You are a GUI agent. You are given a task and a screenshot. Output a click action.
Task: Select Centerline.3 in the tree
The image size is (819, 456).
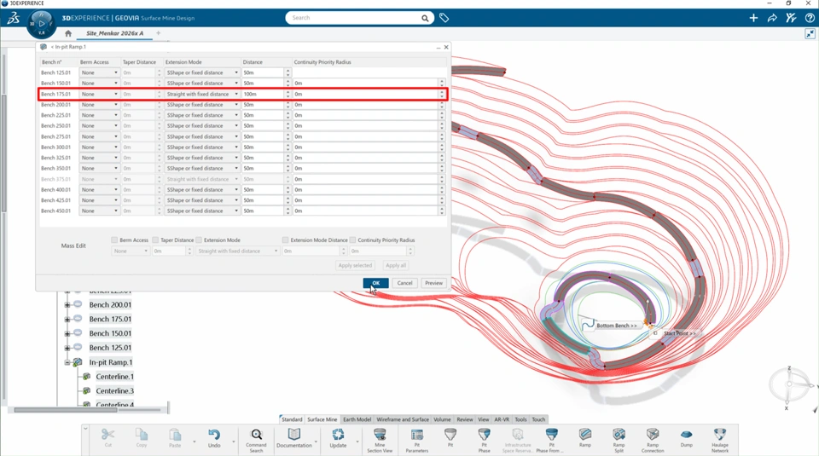tap(114, 390)
